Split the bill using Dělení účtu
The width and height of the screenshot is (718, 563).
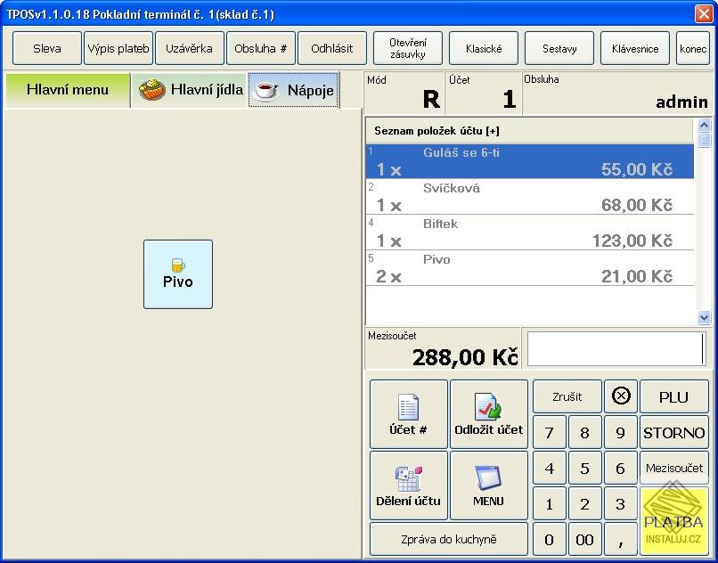(x=408, y=485)
